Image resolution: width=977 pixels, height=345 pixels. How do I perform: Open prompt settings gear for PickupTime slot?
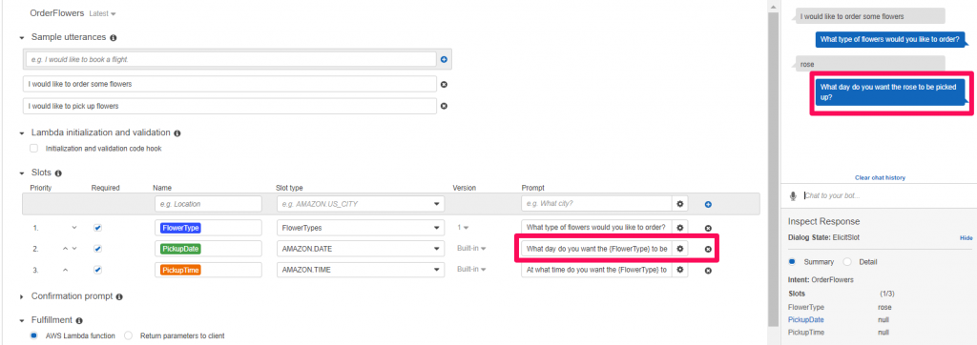click(x=679, y=270)
